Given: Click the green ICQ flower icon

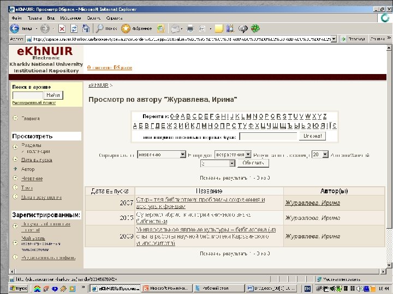Looking at the screenshot, I should click(255, 28).
